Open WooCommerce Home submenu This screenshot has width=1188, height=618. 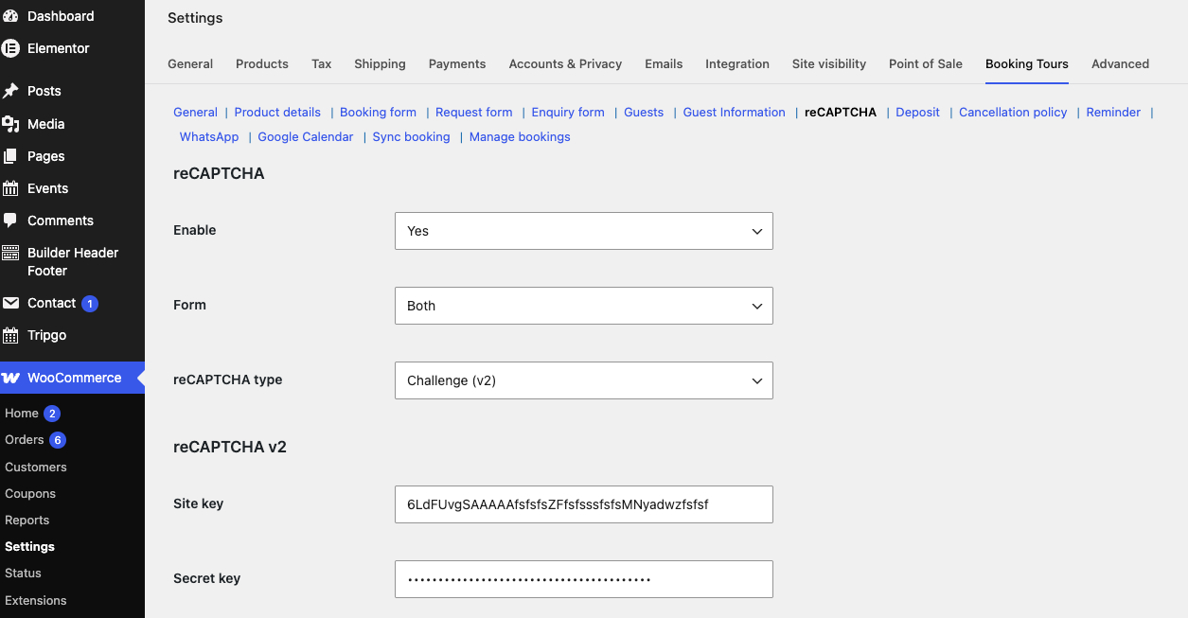pyautogui.click(x=22, y=414)
